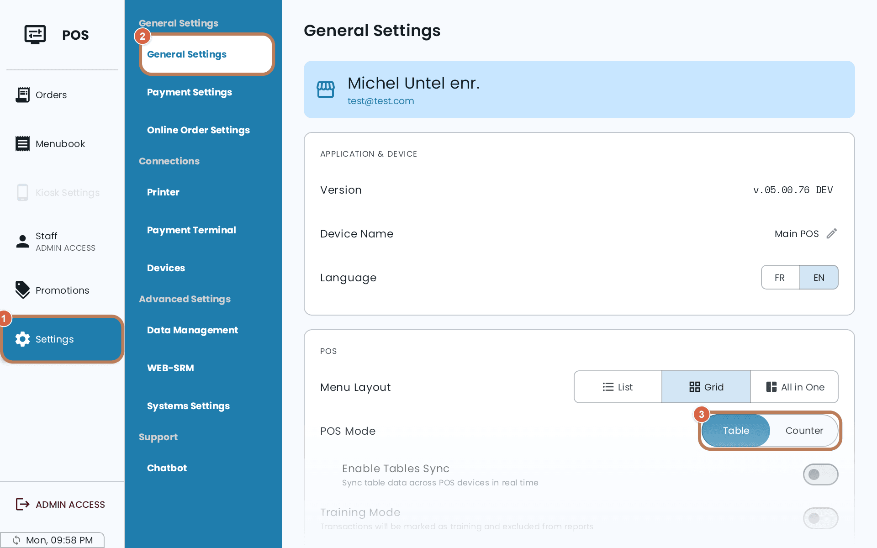Toggle the Training Mode switch

tap(820, 518)
